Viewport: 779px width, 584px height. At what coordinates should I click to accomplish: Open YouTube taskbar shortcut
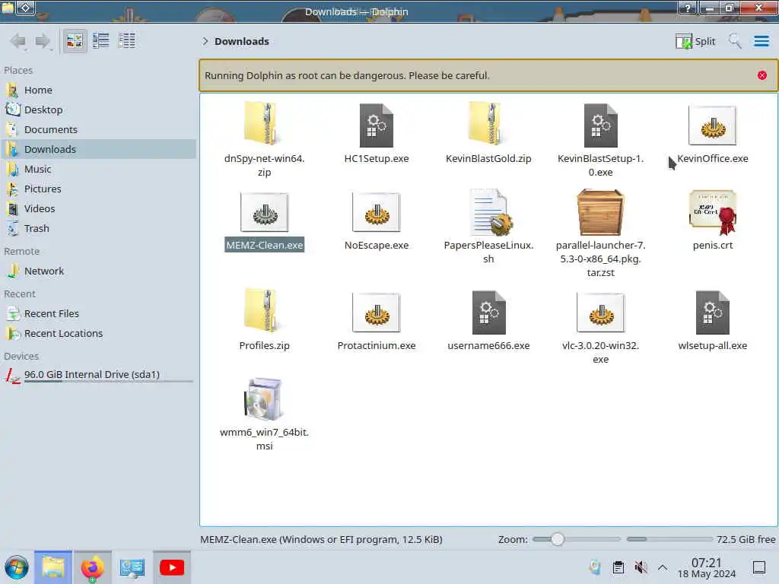(172, 567)
